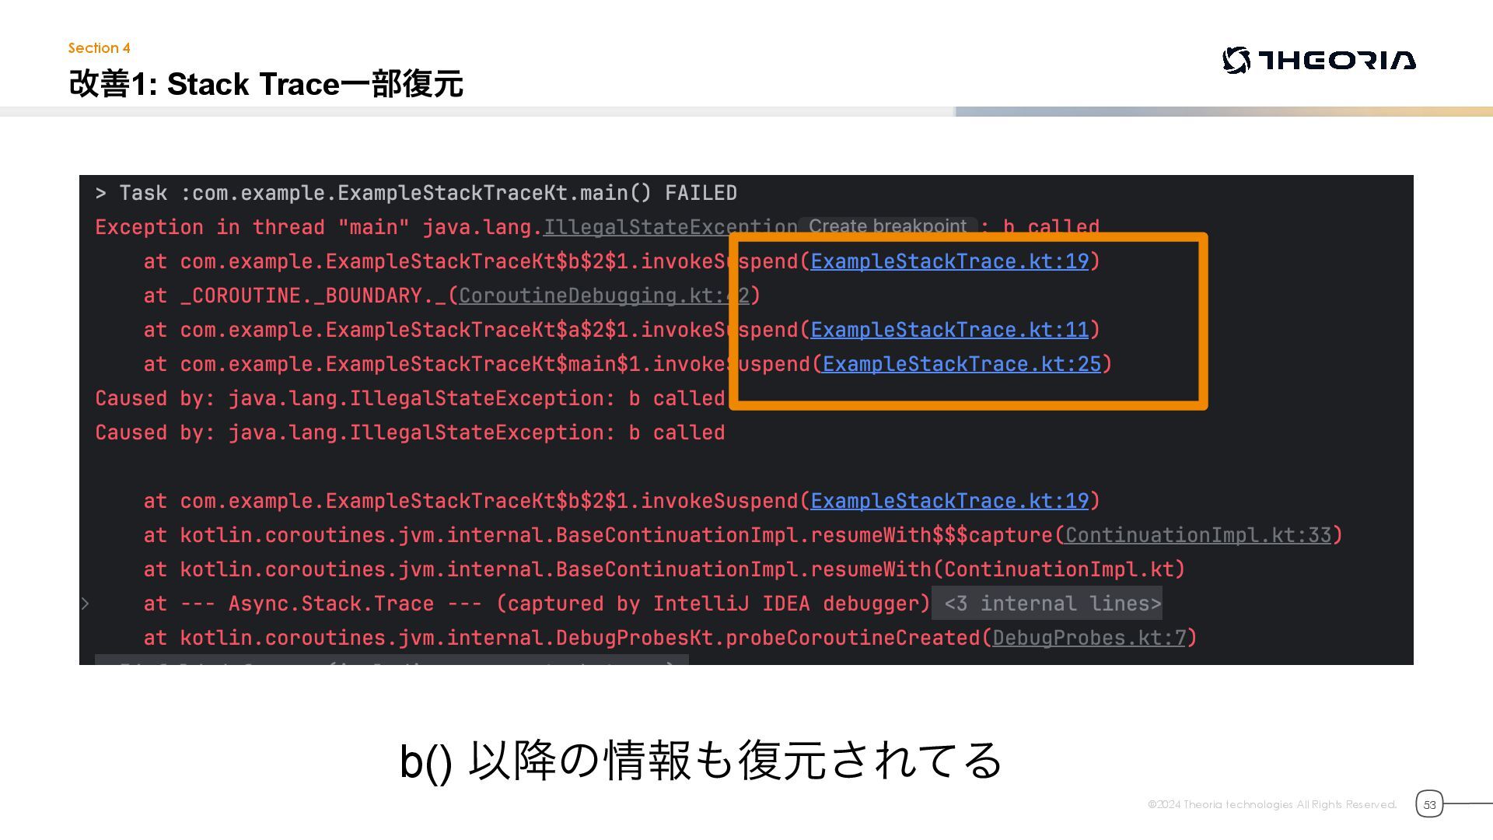Open the lower ExampleStackTrace.kt:19 link
Image resolution: width=1493 pixels, height=840 pixels.
click(x=949, y=501)
